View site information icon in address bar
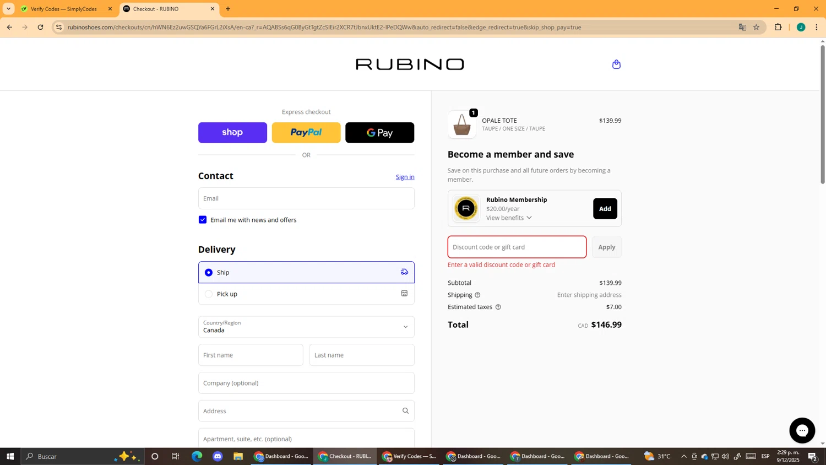 pos(59,27)
